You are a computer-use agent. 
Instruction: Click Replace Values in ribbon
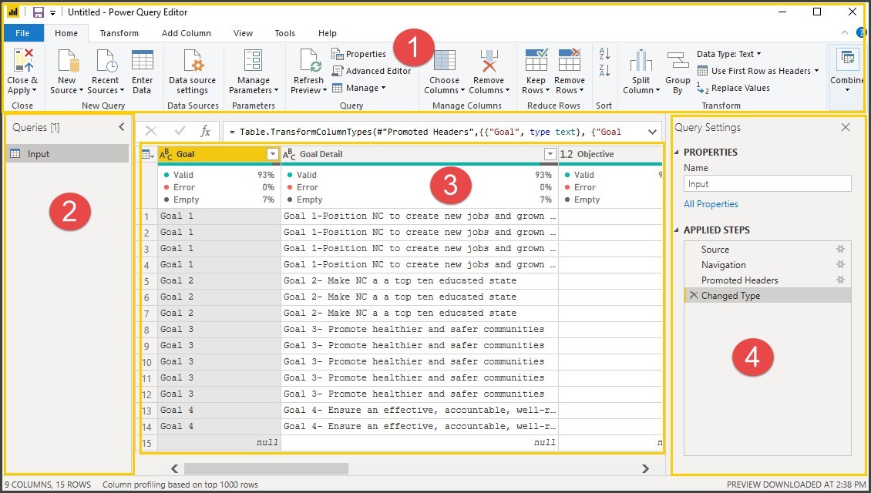[x=733, y=88]
